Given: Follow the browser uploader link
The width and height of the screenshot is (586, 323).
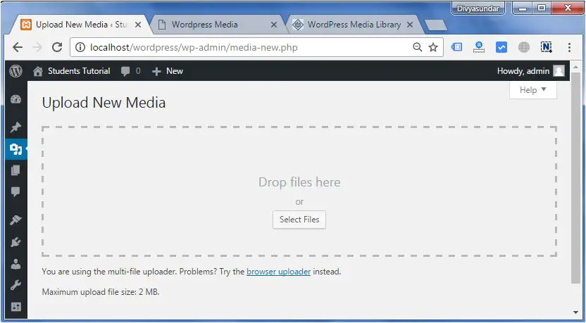Looking at the screenshot, I should click(x=278, y=272).
